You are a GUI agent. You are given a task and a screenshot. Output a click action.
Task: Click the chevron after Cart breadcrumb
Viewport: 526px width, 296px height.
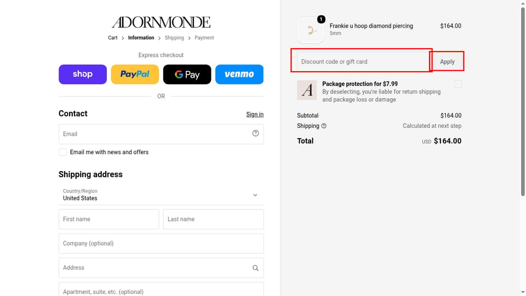coord(123,38)
